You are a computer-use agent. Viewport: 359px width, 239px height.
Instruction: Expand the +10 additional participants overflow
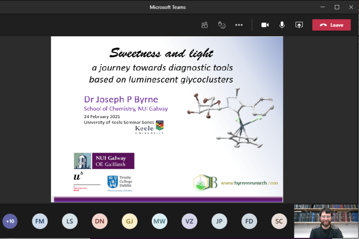point(10,221)
